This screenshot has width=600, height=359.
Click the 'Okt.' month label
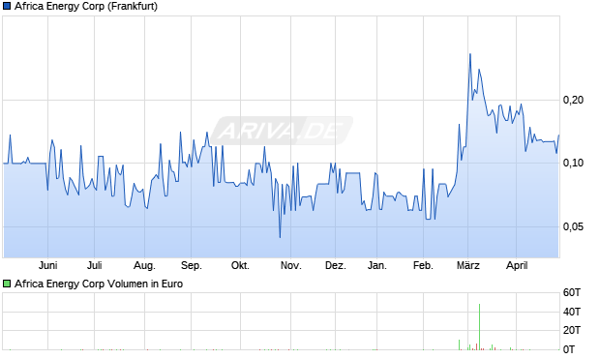coord(240,265)
